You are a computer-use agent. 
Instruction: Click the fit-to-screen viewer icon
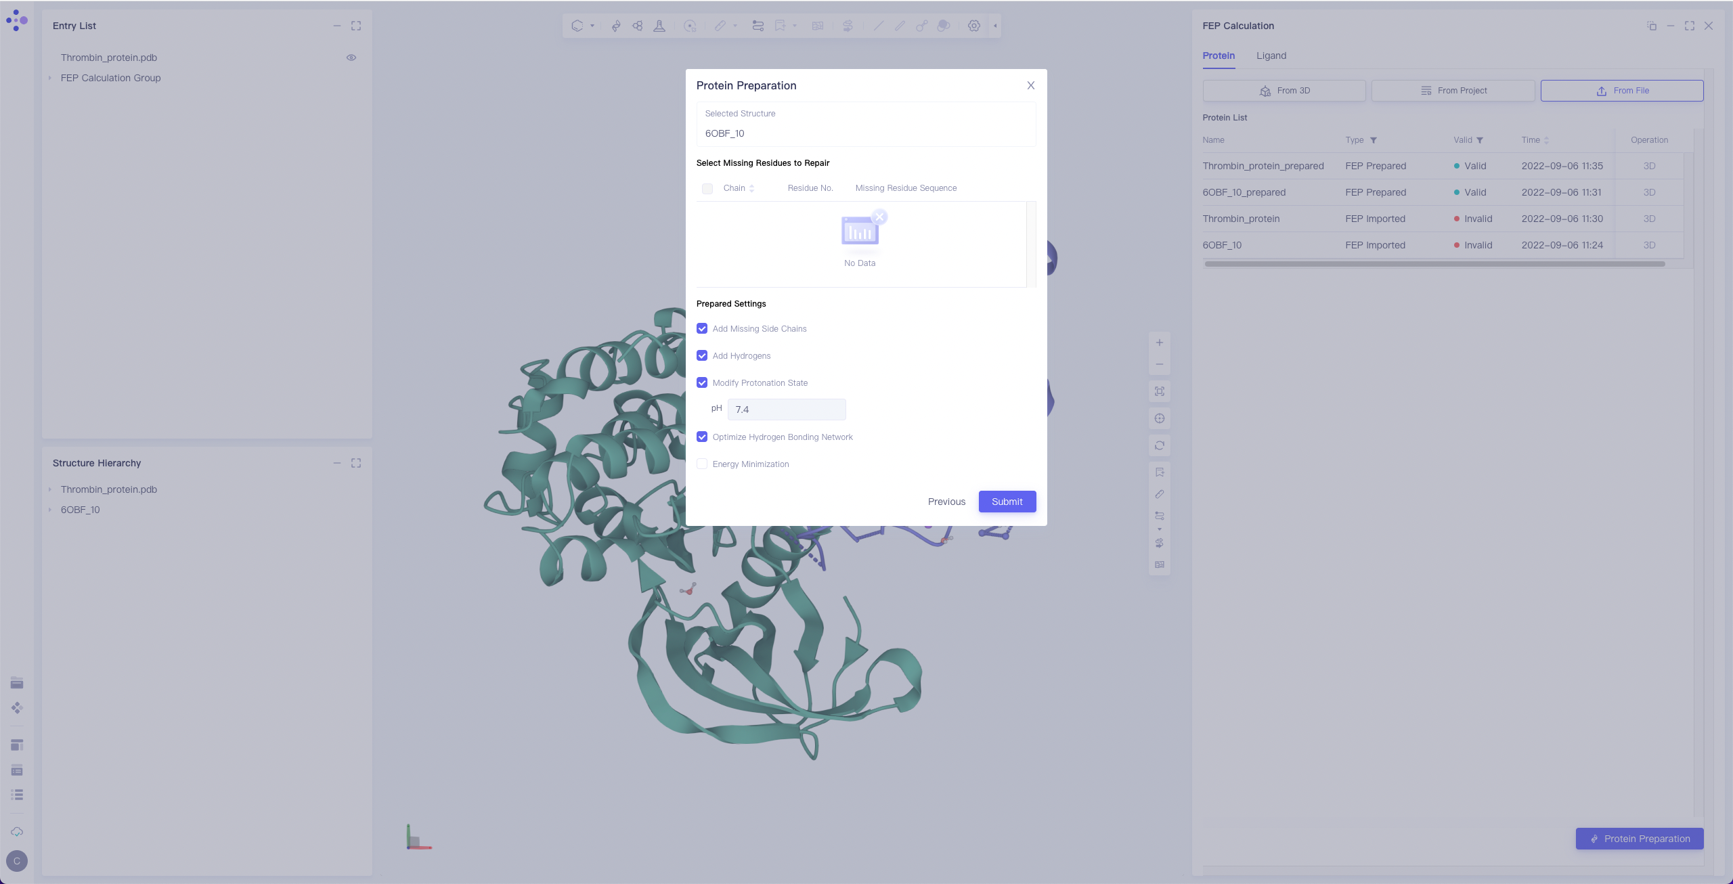coord(1160,391)
